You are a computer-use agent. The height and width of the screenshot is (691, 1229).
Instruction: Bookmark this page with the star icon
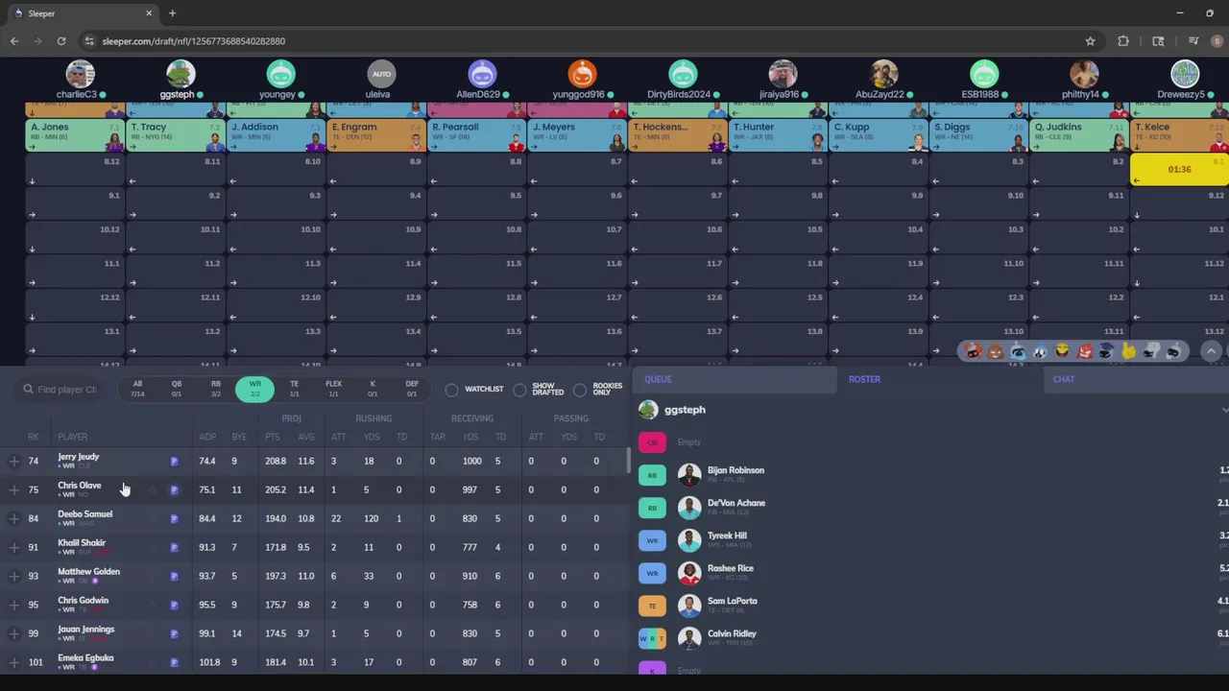[1090, 41]
